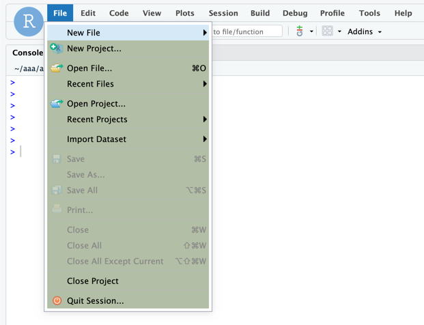The image size is (424, 325).
Task: Click the Open Project folder icon
Action: click(x=57, y=104)
